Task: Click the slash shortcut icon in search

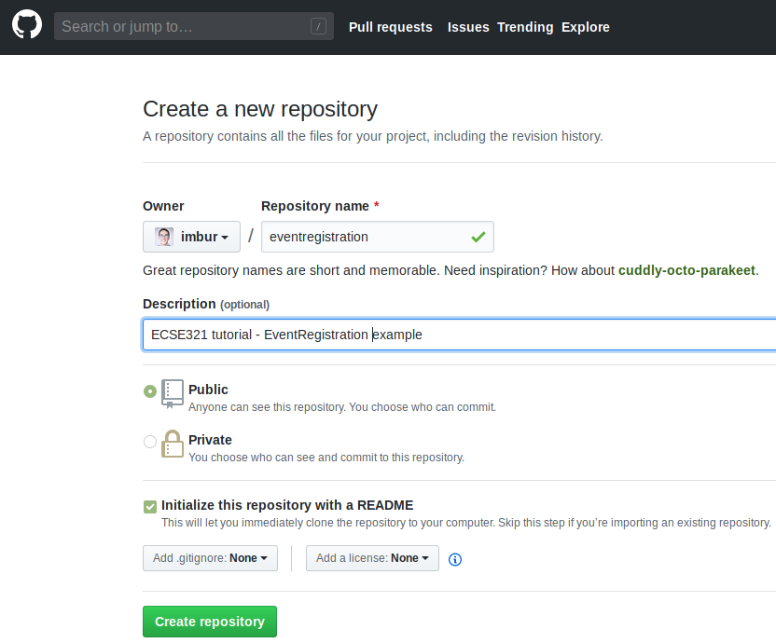Action: pyautogui.click(x=318, y=27)
